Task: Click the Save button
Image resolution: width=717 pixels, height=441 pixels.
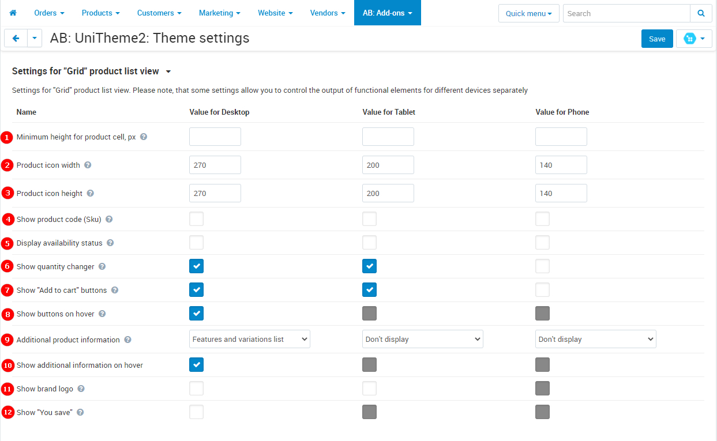Action: pos(657,39)
